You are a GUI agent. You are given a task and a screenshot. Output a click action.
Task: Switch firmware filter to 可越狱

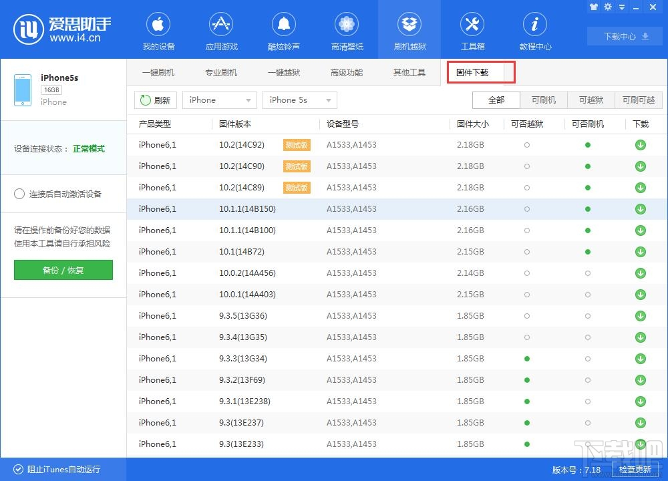590,100
